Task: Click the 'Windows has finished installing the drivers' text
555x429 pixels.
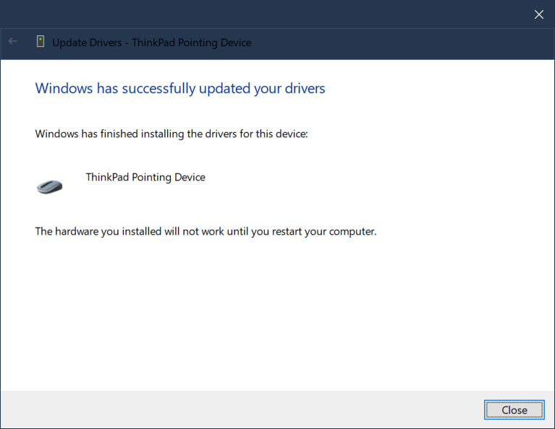Action: click(x=171, y=134)
